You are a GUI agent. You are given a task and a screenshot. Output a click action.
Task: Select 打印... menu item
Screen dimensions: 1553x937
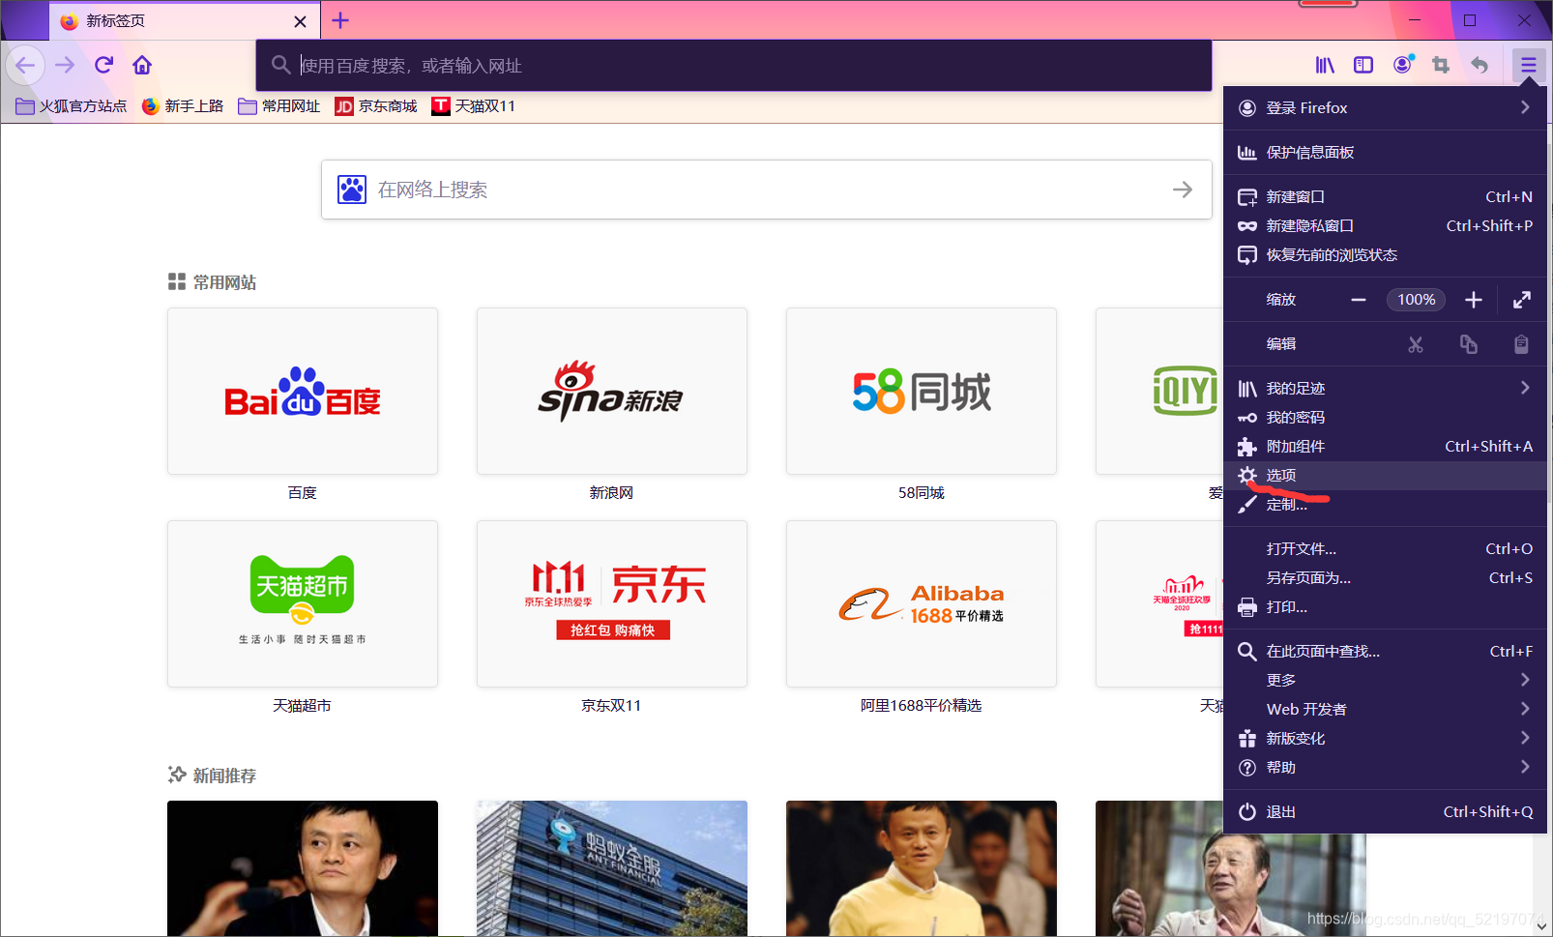click(1385, 607)
